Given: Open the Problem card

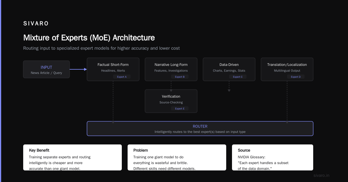Looking at the screenshot, I should click(x=177, y=157).
